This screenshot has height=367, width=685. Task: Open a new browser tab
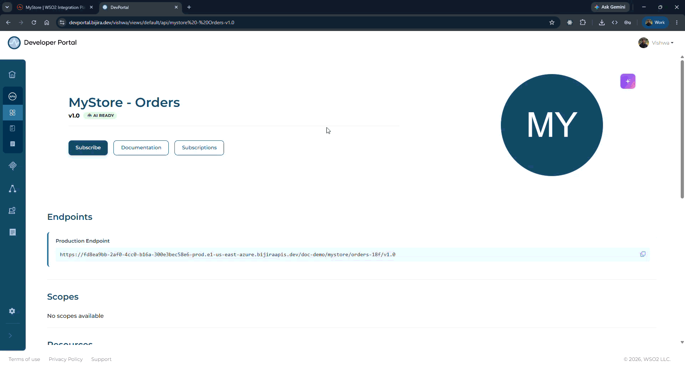point(189,7)
